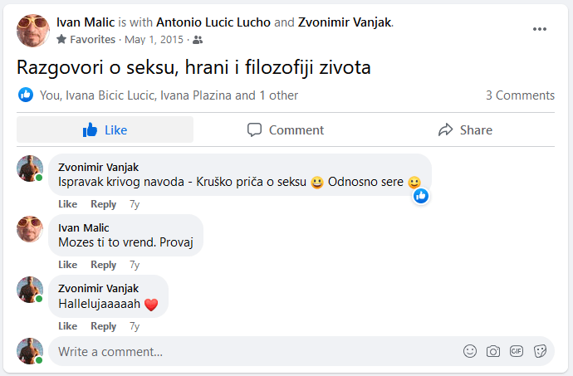The height and width of the screenshot is (376, 573).
Task: Click the friends audience icon beside date
Action: point(197,39)
